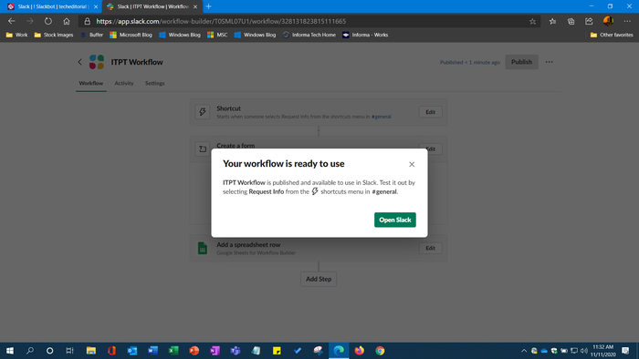
Task: Close the workflow ready dialog
Action: pos(412,164)
